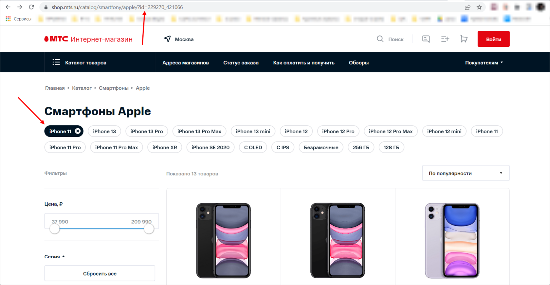Click the Интернет-магазин title link
This screenshot has width=550, height=285.
click(101, 39)
